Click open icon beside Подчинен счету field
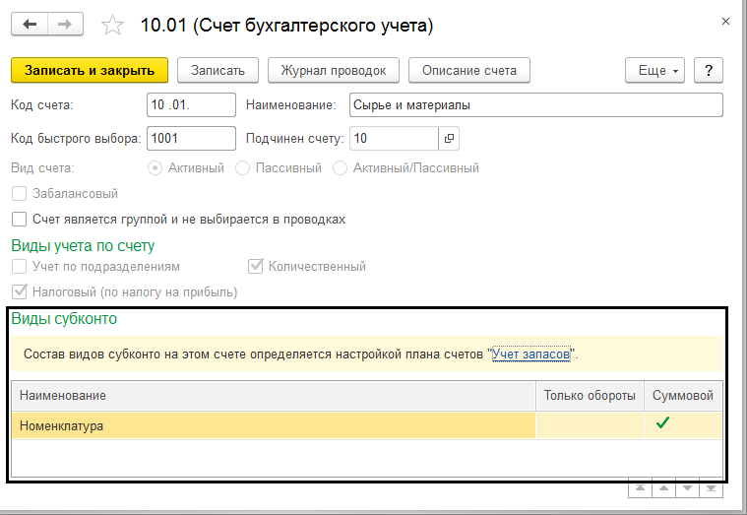The height and width of the screenshot is (515, 747). (449, 138)
